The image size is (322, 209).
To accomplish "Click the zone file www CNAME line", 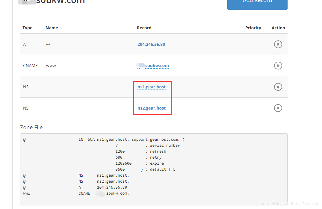I will [x=76, y=193].
